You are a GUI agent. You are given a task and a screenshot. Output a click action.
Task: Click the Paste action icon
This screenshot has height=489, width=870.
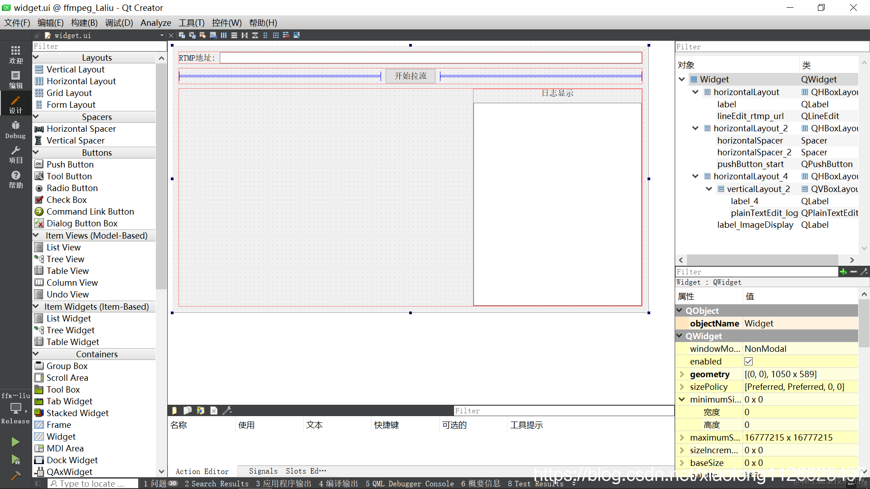coord(200,410)
